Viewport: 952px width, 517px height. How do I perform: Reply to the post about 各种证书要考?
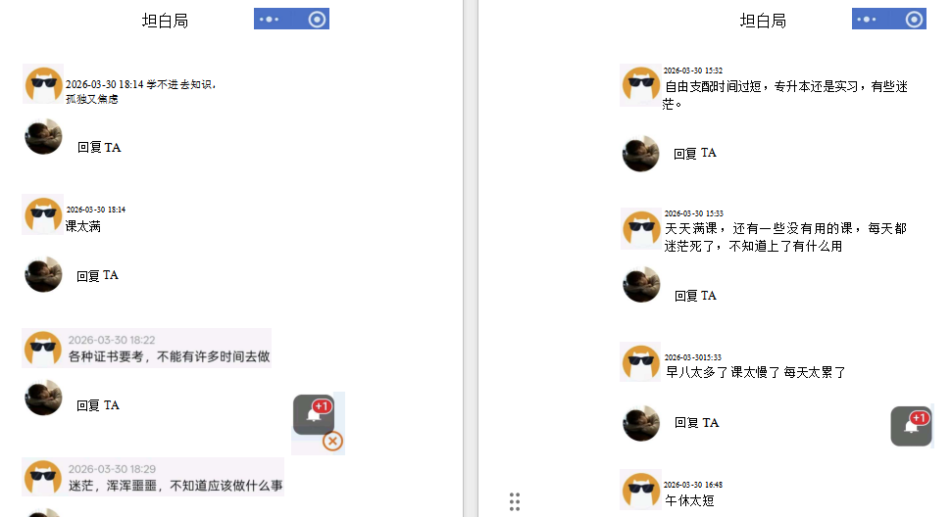tap(98, 405)
